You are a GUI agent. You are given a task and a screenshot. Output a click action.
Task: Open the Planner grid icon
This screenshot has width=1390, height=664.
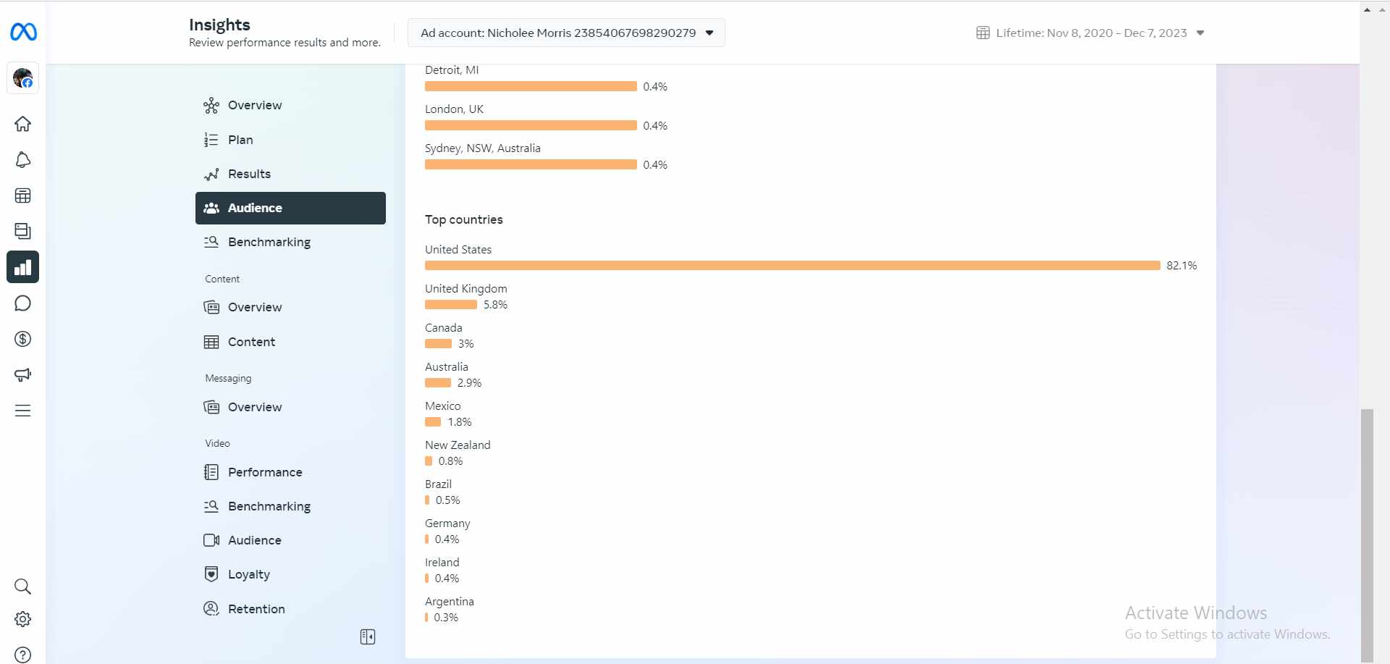[x=23, y=196]
